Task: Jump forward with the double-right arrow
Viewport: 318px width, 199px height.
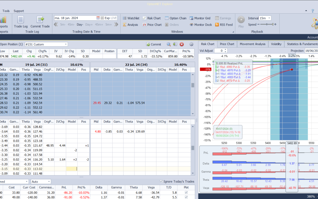Action: 116,24
